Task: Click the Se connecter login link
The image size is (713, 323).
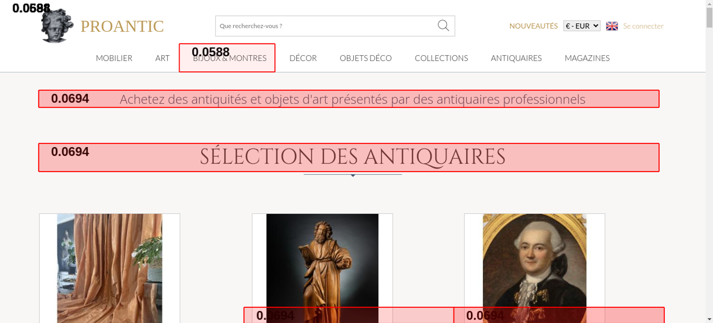Action: click(643, 26)
